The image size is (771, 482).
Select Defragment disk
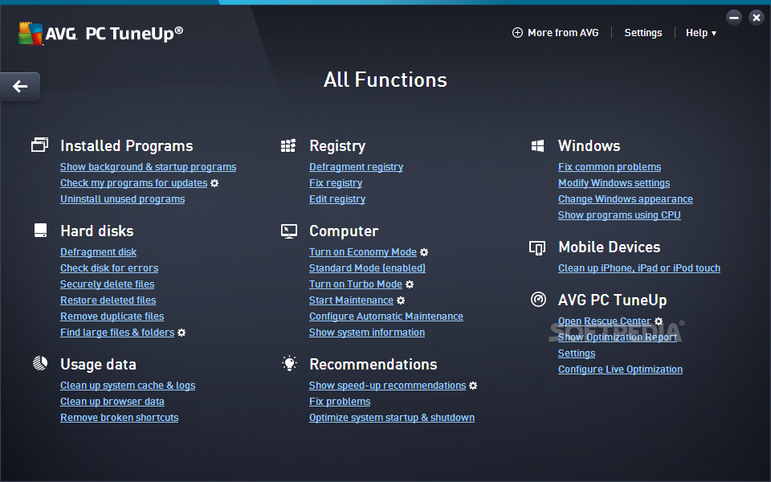pyautogui.click(x=98, y=252)
